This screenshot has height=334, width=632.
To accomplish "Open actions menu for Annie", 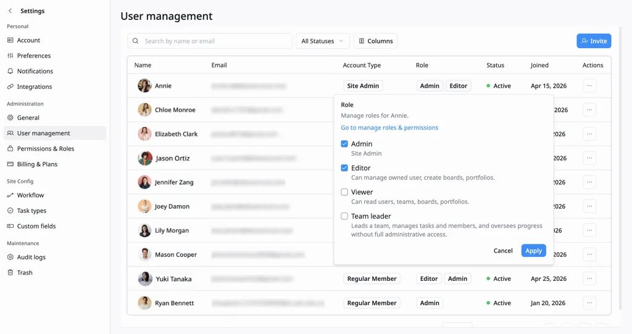I will [x=589, y=86].
